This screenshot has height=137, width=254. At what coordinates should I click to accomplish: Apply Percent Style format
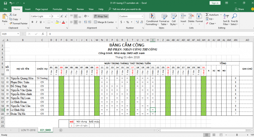pos(128,22)
